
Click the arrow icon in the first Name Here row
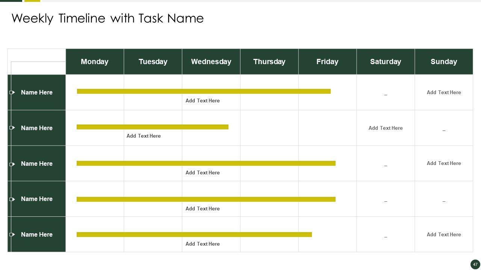click(12, 92)
